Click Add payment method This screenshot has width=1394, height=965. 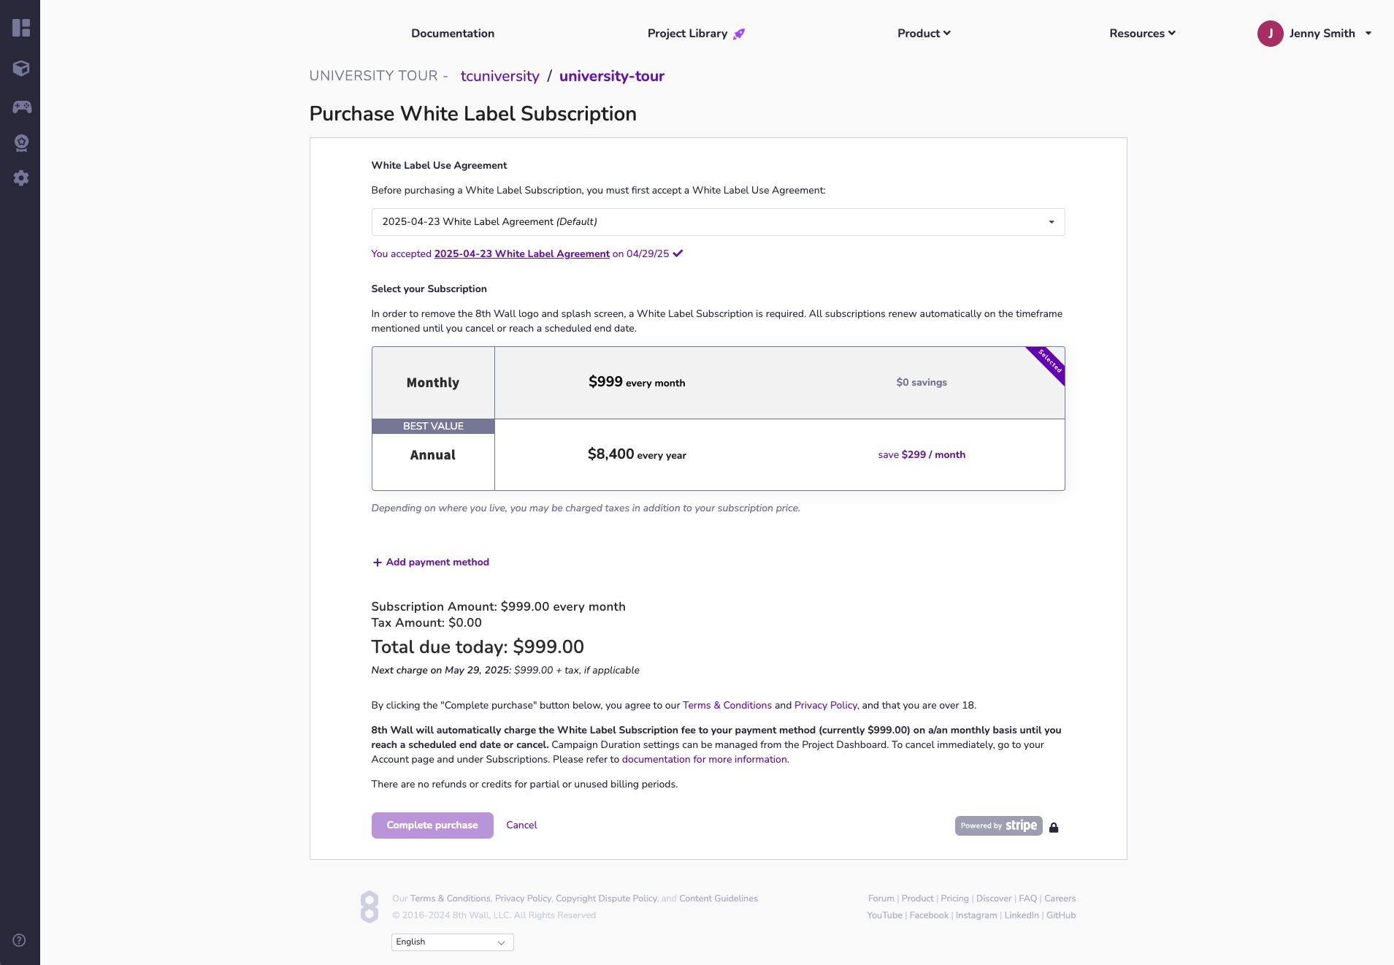pyautogui.click(x=429, y=562)
